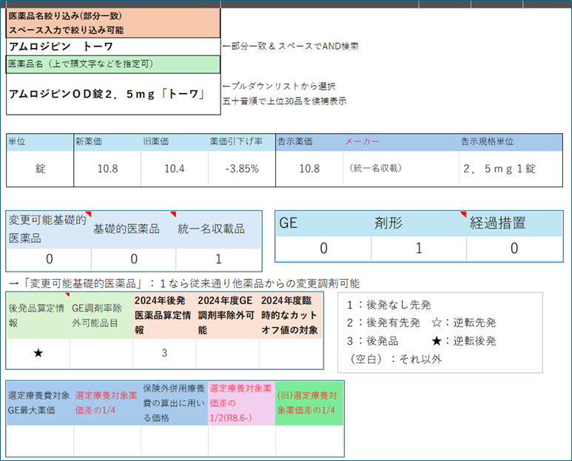Image resolution: width=572 pixels, height=461 pixels.
Task: Select the orange 医薬品名絞り込み(部分一致) header cell
Action: click(113, 23)
